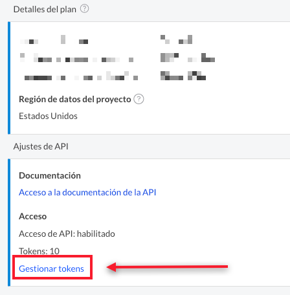Click the Acceso subheading
Viewport: 290px width, 295px height.
click(x=33, y=216)
